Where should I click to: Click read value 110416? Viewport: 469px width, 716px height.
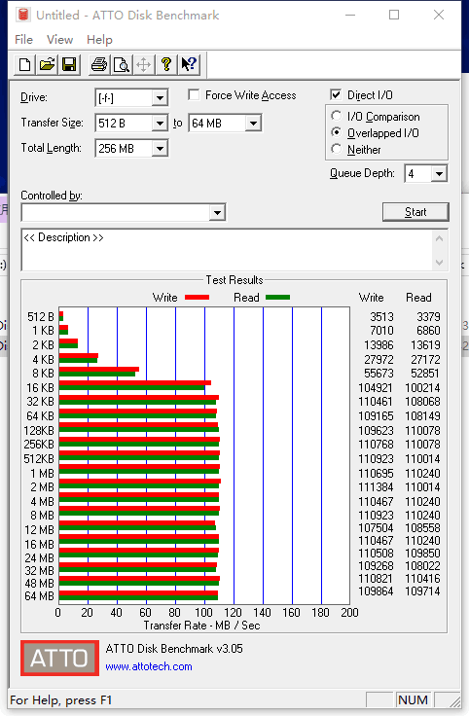[422, 579]
